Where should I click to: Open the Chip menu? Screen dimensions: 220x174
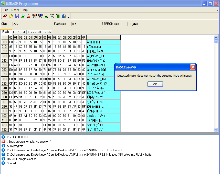tap(25, 10)
